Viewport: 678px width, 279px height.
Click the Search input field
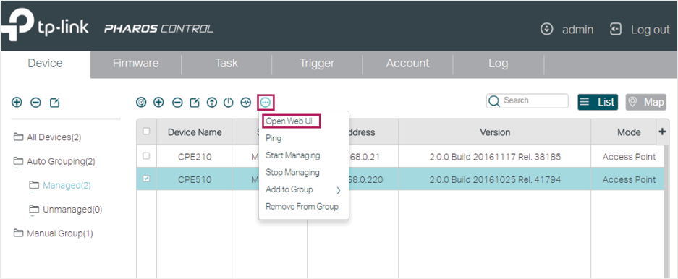[527, 100]
